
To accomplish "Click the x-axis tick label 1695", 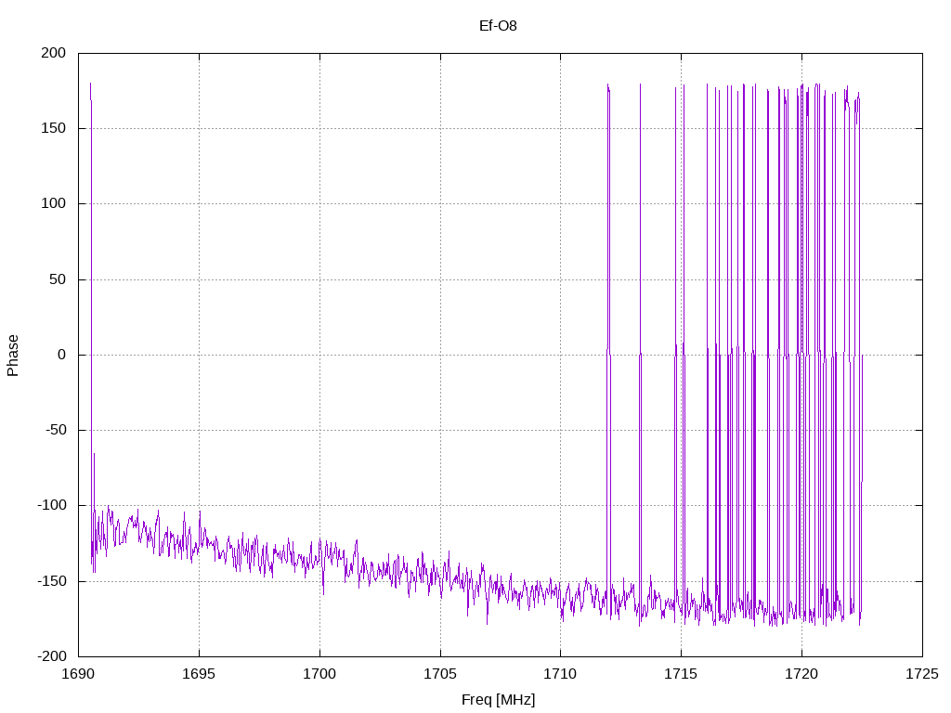I will coord(199,674).
